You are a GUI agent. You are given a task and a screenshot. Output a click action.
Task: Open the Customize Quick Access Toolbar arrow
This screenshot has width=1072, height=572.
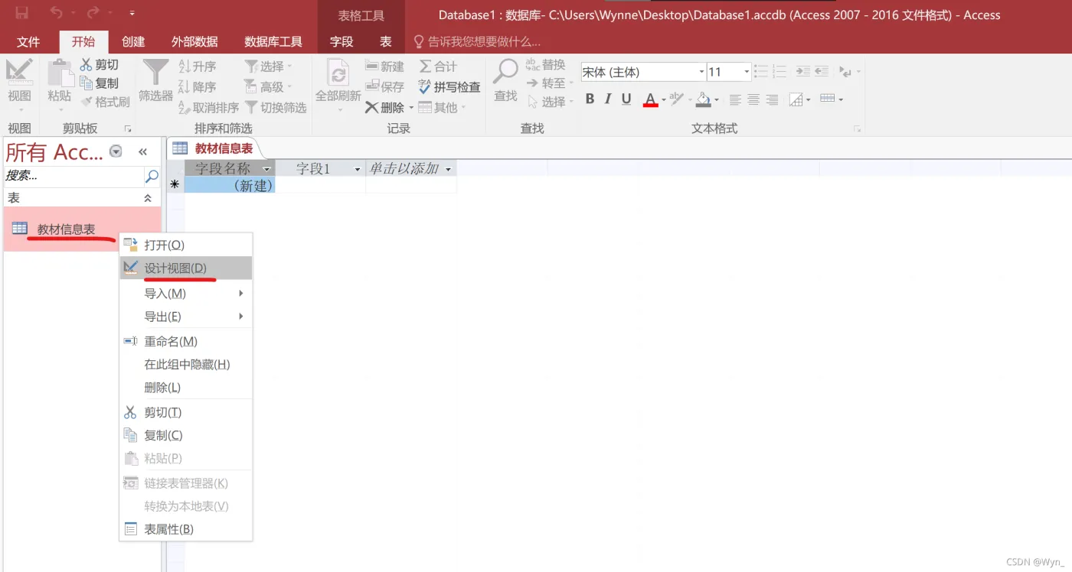[x=132, y=14]
